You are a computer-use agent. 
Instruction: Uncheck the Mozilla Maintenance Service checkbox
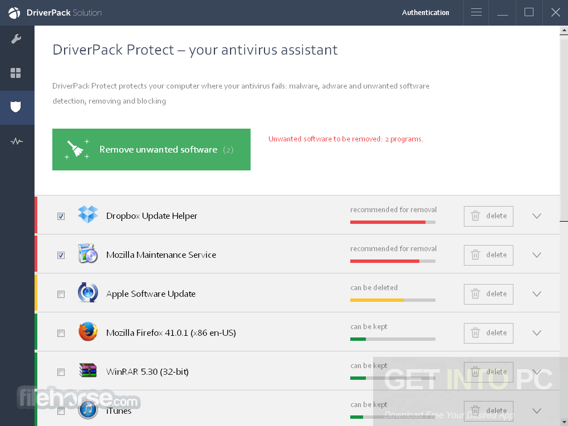point(61,256)
